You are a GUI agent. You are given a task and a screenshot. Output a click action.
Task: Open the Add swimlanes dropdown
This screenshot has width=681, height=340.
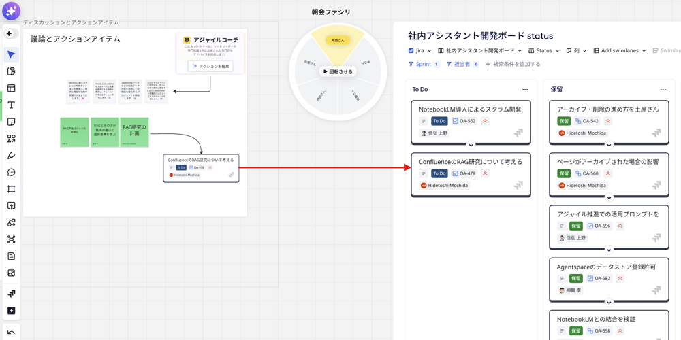pyautogui.click(x=619, y=50)
